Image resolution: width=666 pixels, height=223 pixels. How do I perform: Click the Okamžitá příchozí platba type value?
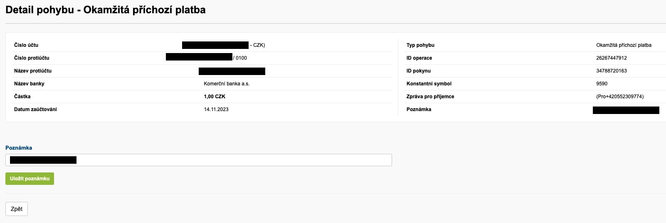[624, 45]
